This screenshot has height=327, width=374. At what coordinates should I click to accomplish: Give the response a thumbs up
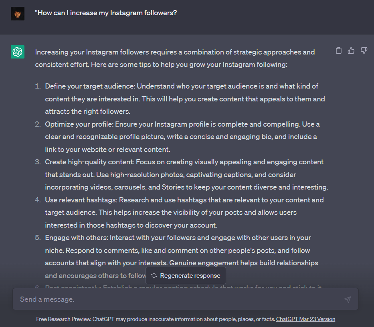(351, 50)
